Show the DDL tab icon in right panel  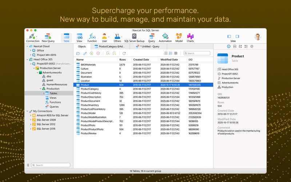[x=235, y=47]
